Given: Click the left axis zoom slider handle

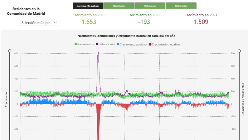Looking at the screenshot, I should coord(10,51).
